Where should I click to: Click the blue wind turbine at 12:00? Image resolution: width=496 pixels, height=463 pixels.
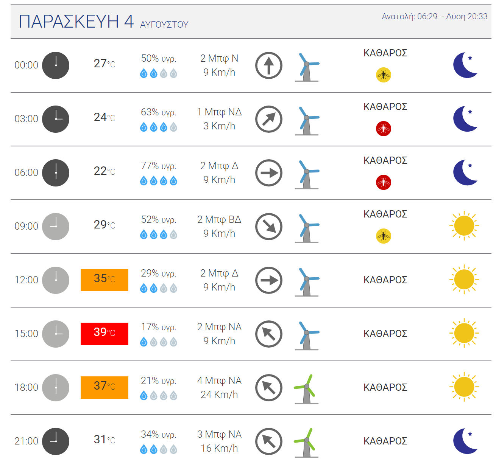[x=307, y=282]
